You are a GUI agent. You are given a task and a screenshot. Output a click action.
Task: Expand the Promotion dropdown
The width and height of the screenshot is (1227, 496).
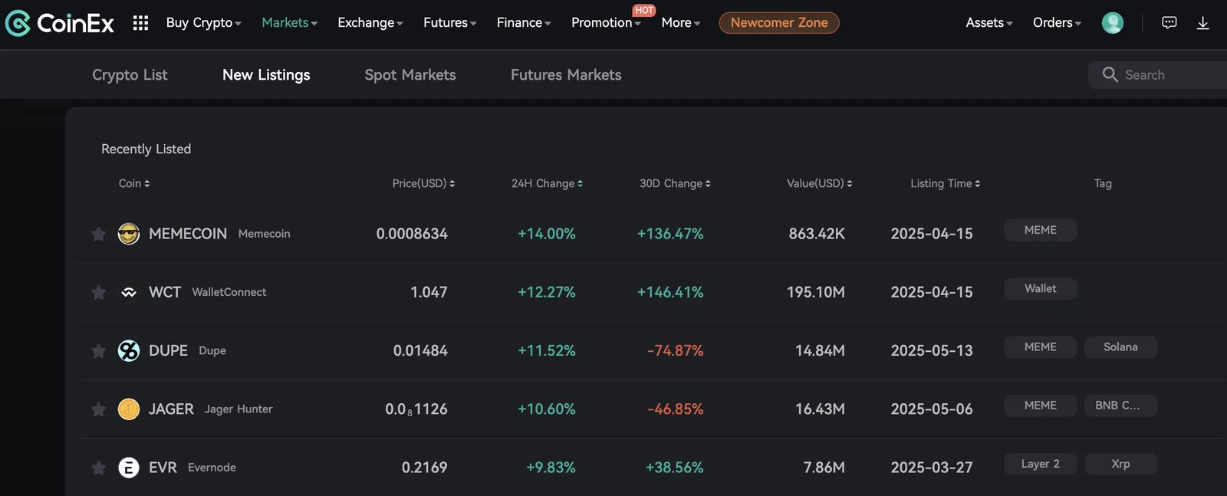[x=606, y=23]
